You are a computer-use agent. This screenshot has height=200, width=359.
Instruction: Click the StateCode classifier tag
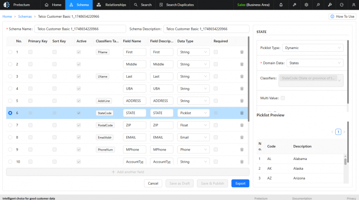coord(105,113)
